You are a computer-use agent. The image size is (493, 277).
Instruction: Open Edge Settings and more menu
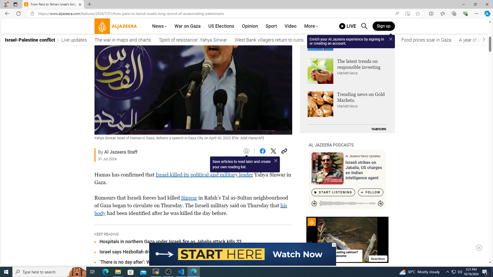(x=476, y=14)
